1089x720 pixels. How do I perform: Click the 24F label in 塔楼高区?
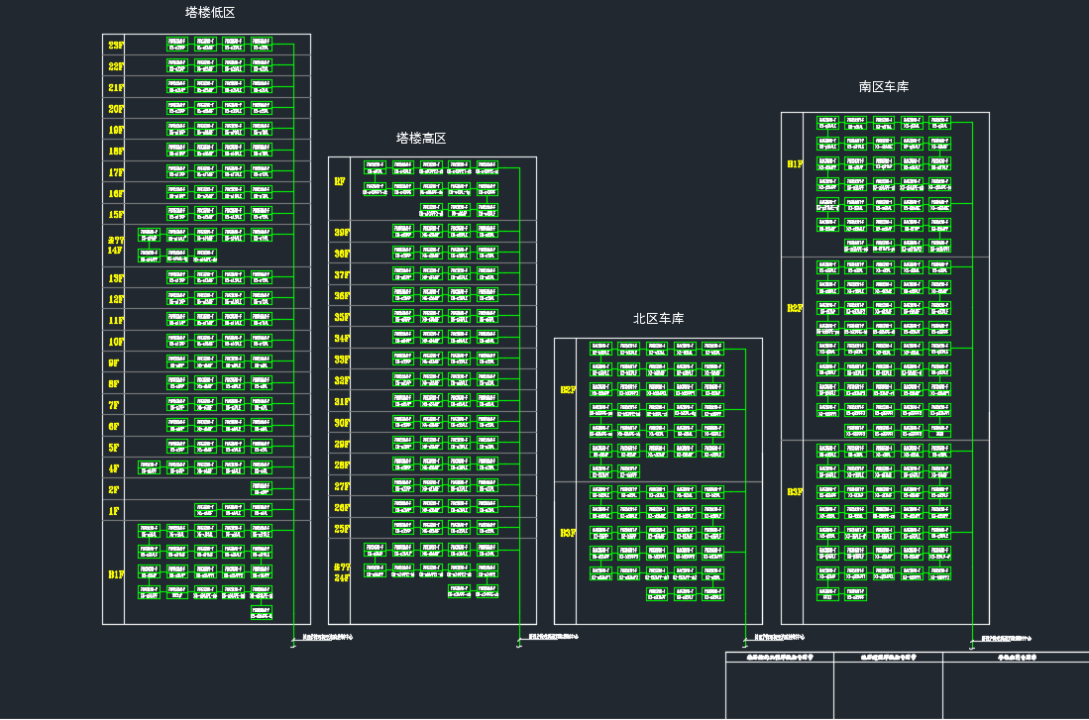(x=342, y=577)
